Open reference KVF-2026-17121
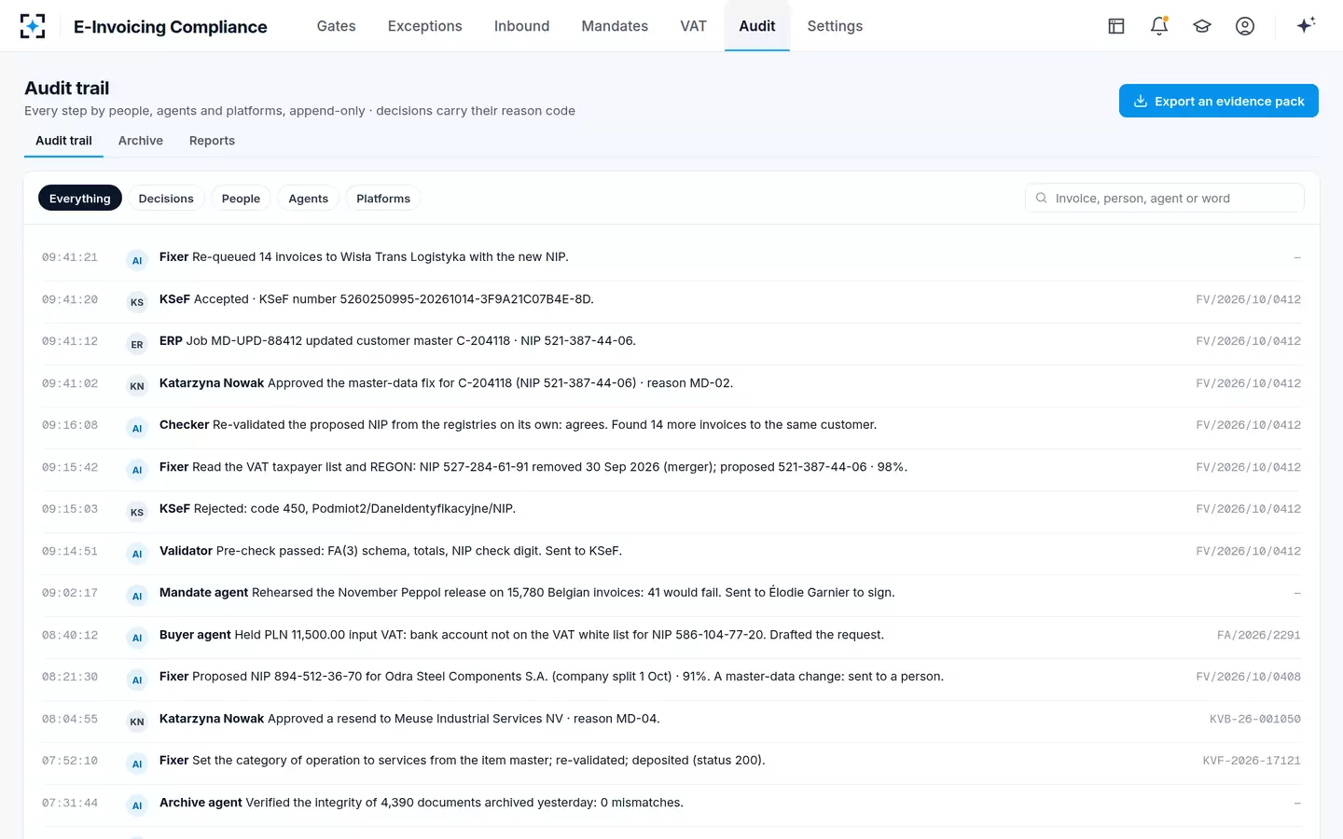 pos(1252,761)
